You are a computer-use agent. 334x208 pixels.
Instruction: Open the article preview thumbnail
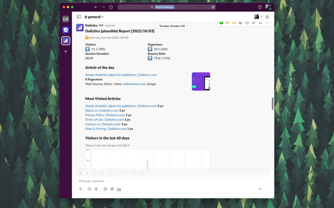pos(201,82)
